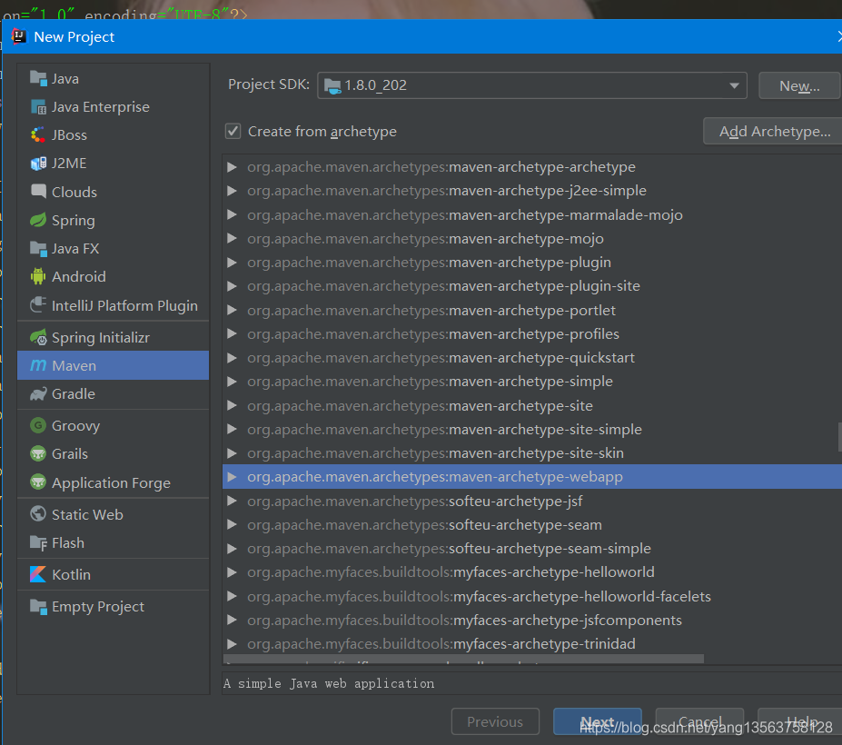Select softeu-archetype-seam-simple row
Screen dimensions: 842x745
coord(532,549)
